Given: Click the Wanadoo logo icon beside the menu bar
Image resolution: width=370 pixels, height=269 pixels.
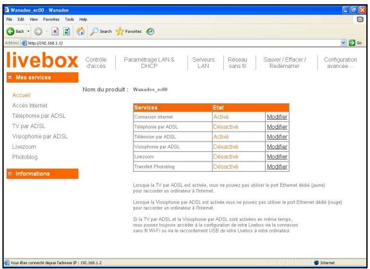Looking at the screenshot, I should click(x=360, y=19).
